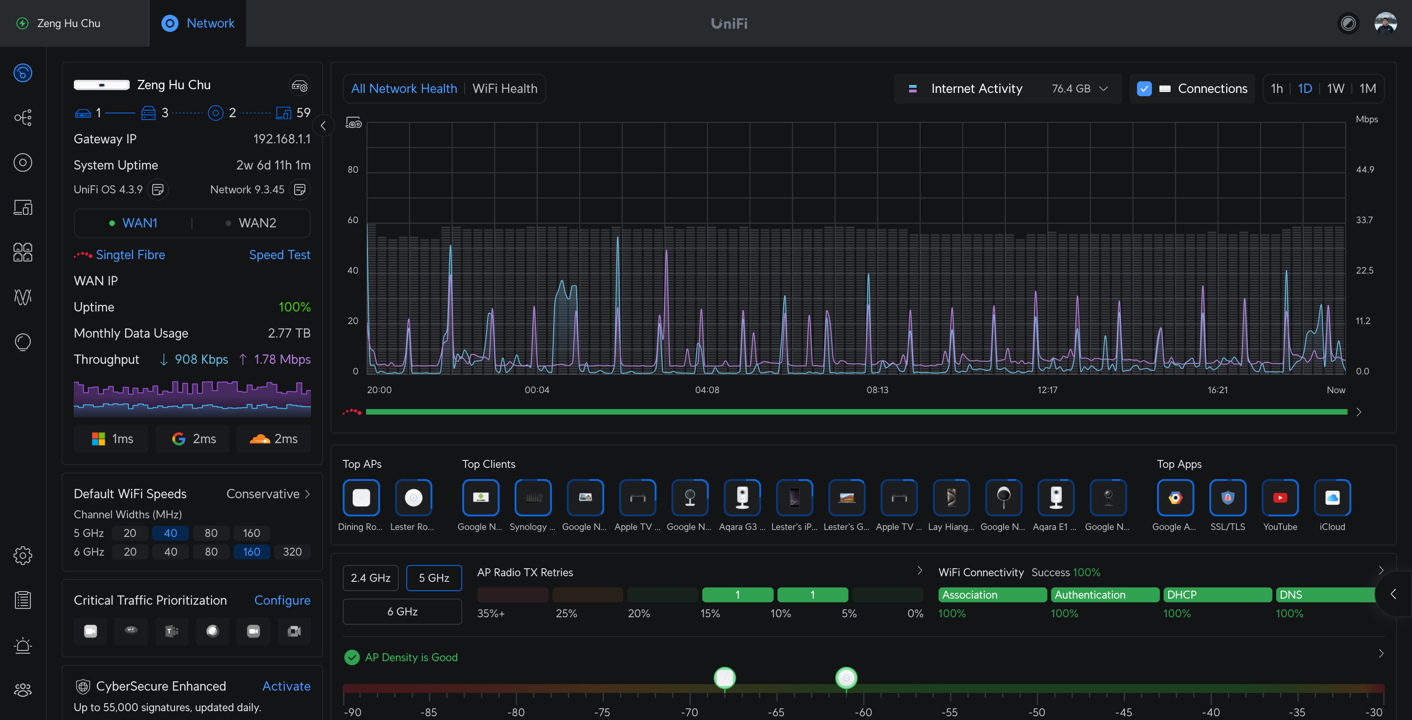The width and height of the screenshot is (1412, 720).
Task: Click the green WAN uptime bar
Action: click(856, 412)
